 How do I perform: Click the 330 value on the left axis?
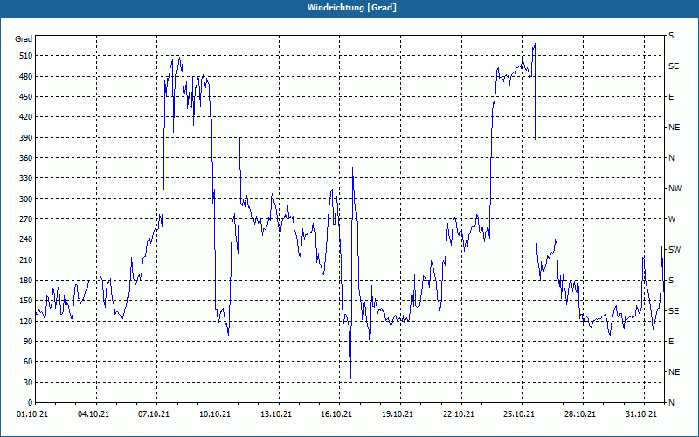coord(27,178)
